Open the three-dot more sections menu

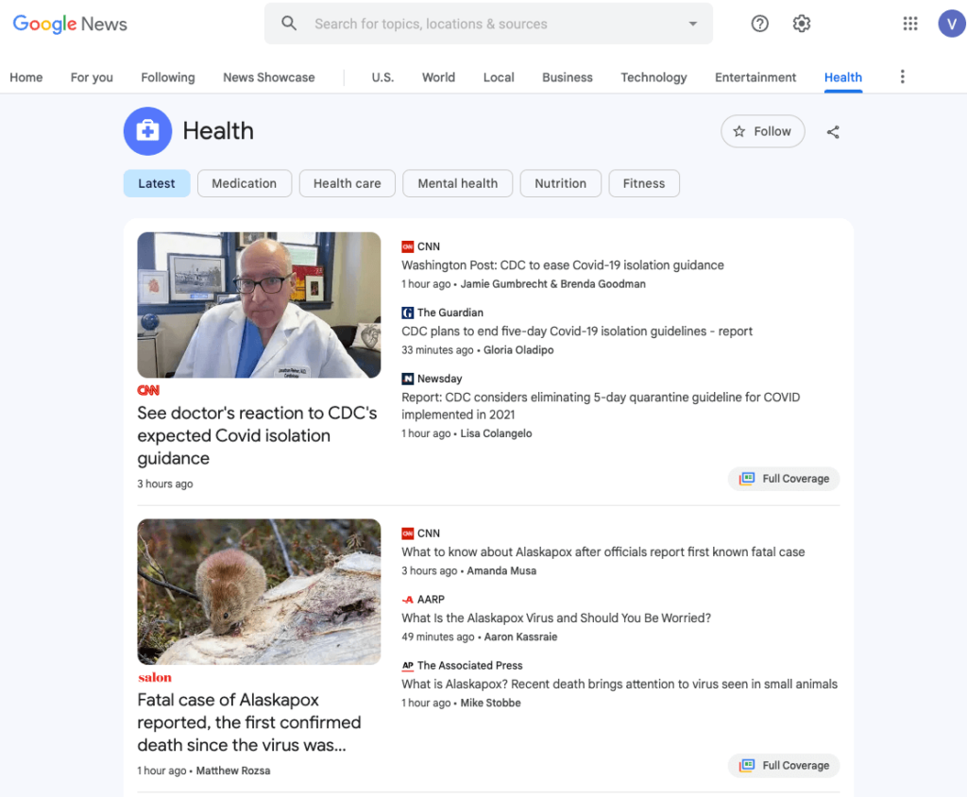click(x=902, y=76)
